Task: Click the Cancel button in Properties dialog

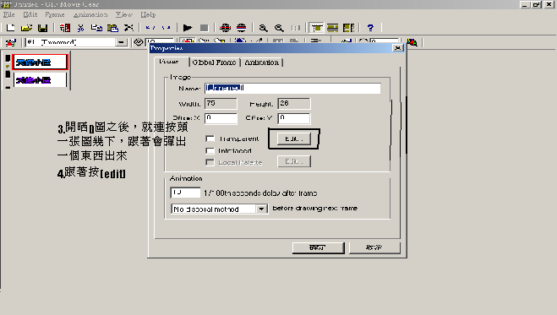Action: pos(374,247)
